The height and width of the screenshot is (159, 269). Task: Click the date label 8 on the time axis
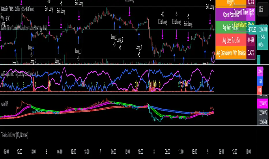tap(154, 152)
